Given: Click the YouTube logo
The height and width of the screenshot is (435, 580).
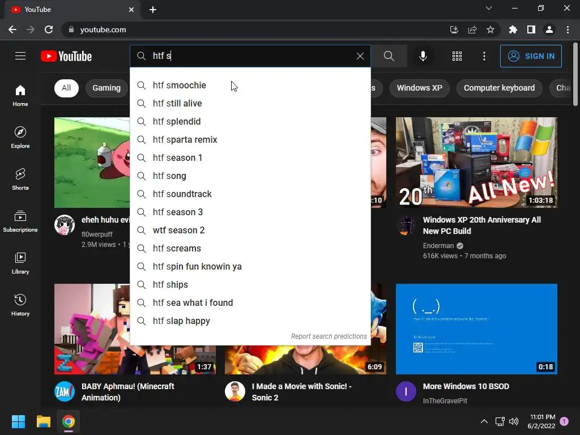Looking at the screenshot, I should click(x=66, y=56).
